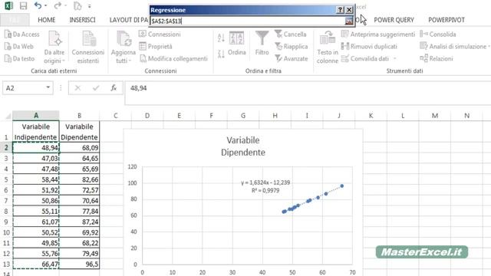This screenshot has width=491, height=276.
Task: Click the insert function fx button
Action: [x=114, y=88]
